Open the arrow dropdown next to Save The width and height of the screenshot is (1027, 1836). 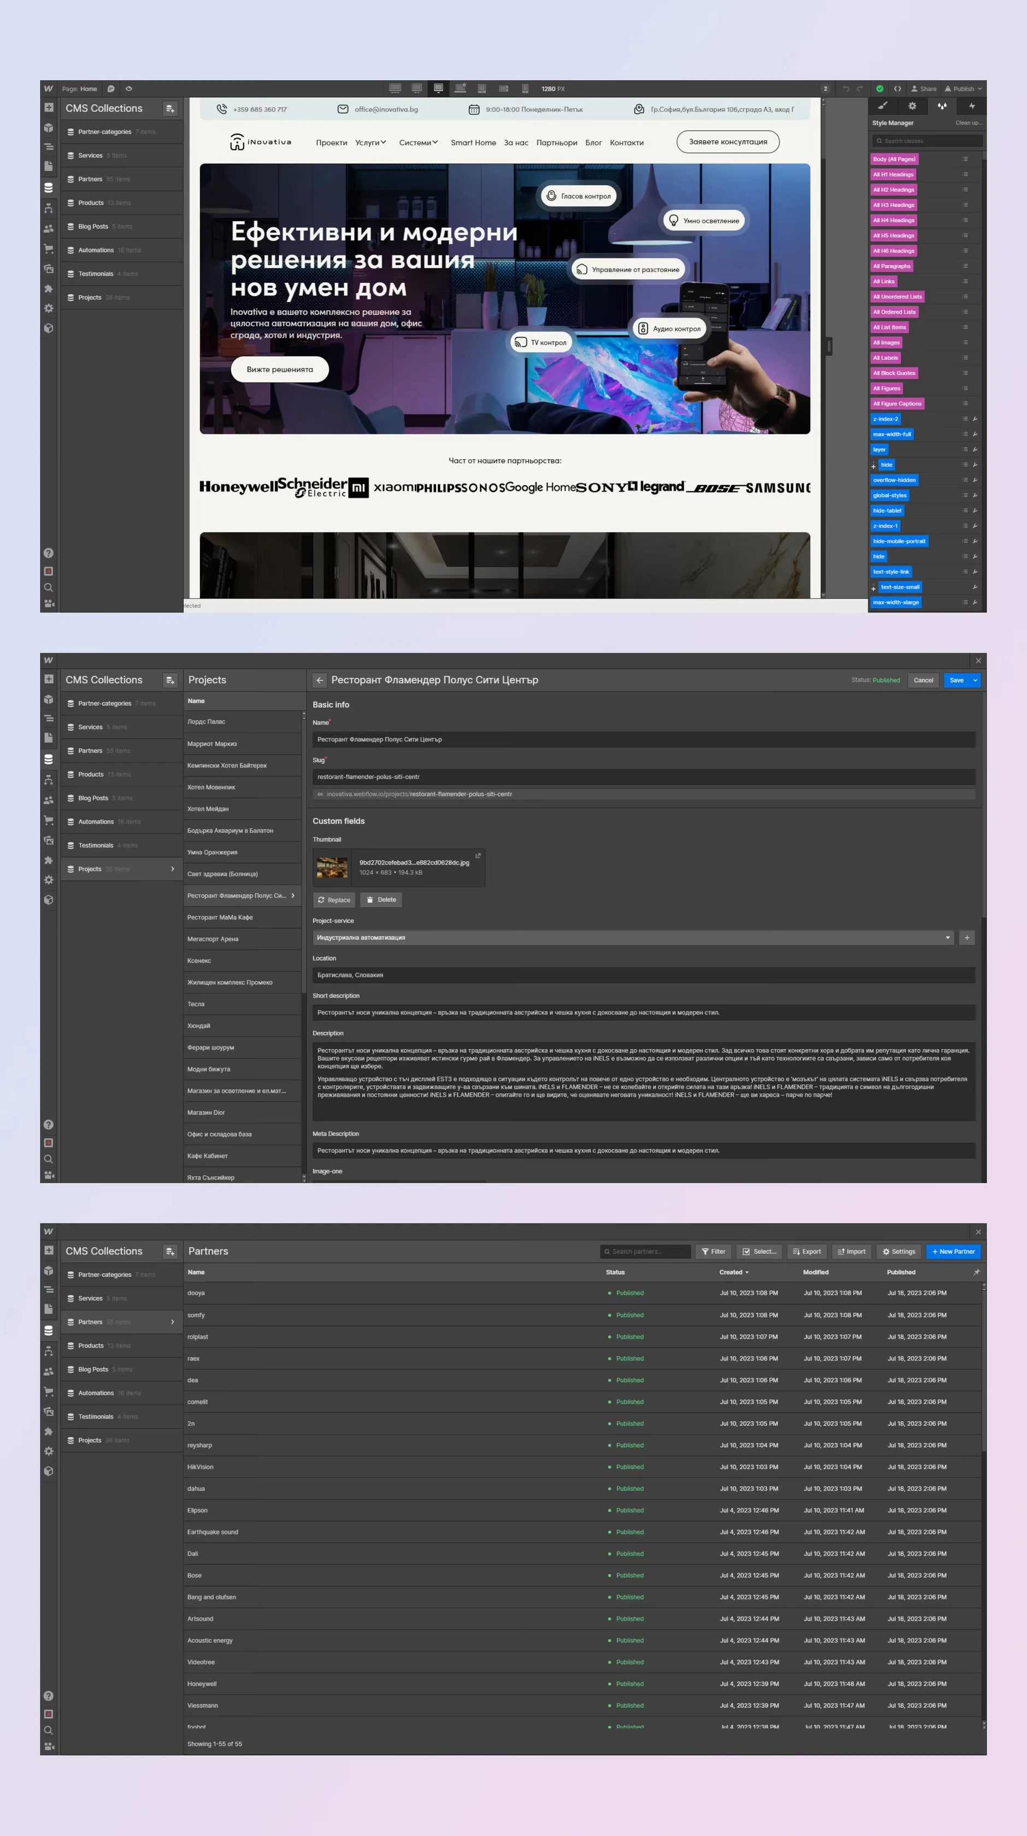tap(975, 680)
